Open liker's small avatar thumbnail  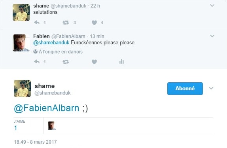(52, 125)
